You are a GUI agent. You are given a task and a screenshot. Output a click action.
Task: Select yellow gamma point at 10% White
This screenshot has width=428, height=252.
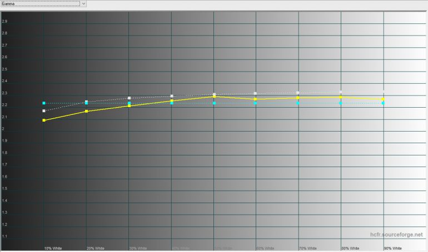click(x=44, y=120)
